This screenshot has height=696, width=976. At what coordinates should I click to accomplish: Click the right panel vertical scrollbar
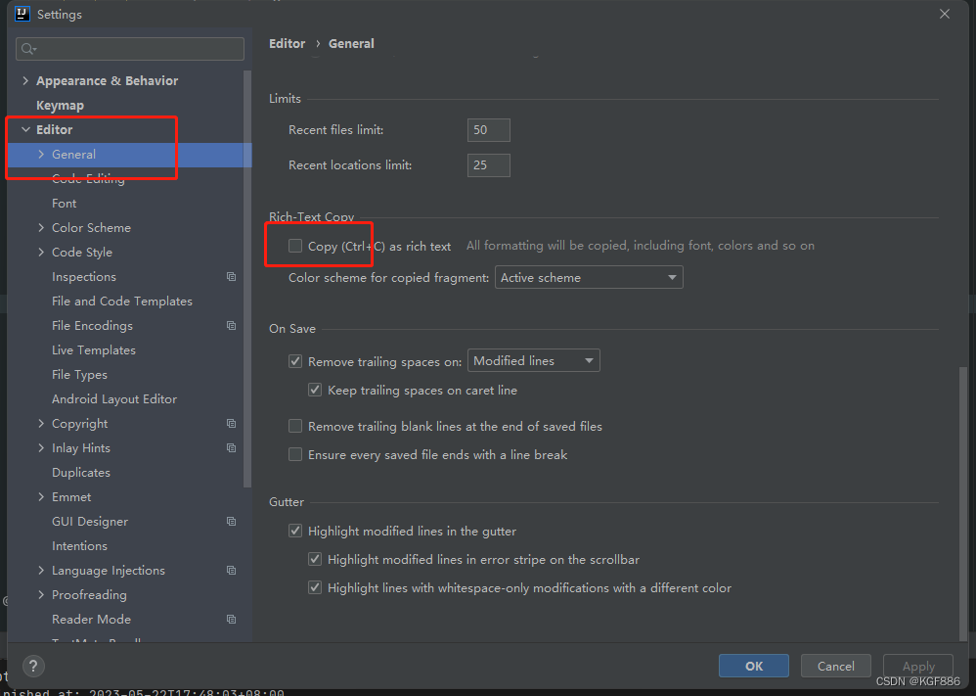click(964, 503)
